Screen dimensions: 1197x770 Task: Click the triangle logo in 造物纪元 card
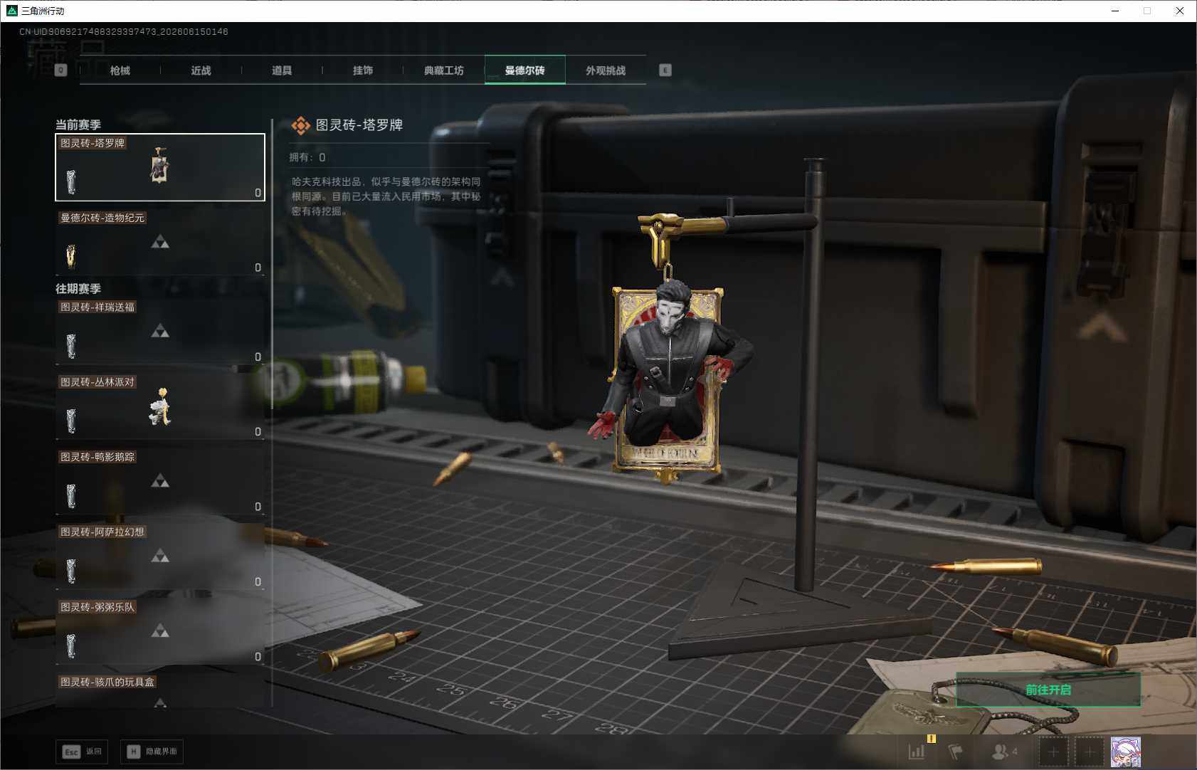pos(160,242)
